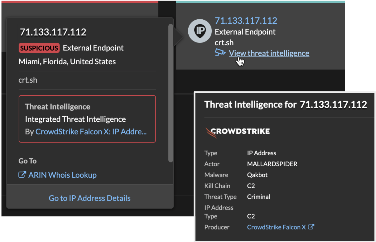This screenshot has height=242, width=376.
Task: Click the Qakbot malware value
Action: (x=257, y=175)
